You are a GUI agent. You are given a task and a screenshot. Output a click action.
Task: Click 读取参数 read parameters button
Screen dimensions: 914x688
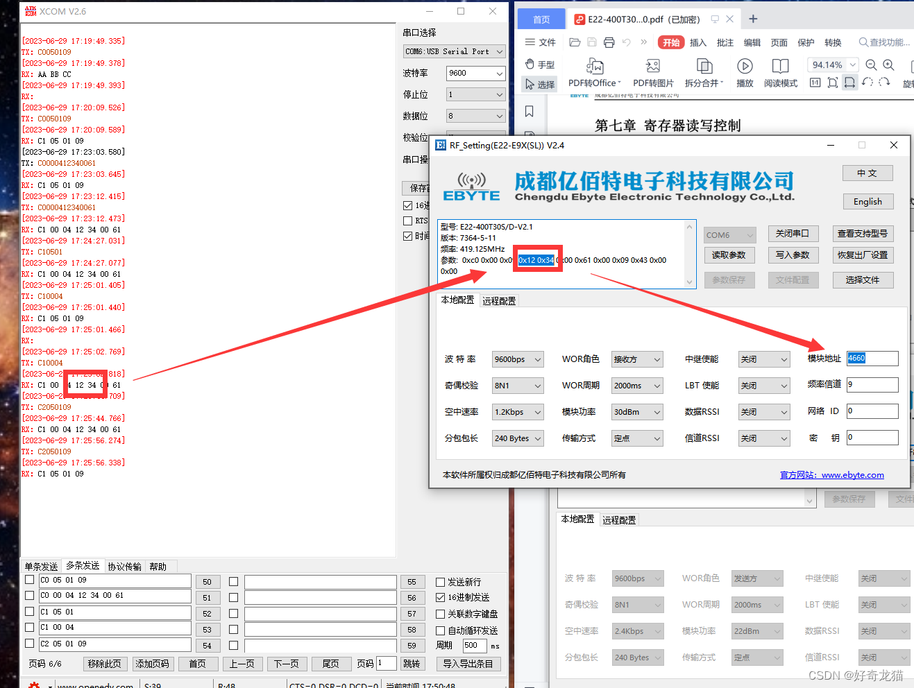click(729, 255)
